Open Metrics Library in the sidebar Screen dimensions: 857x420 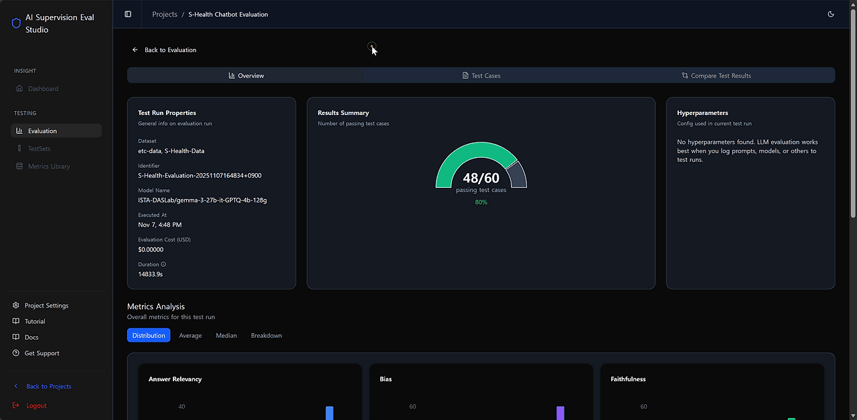56,166
